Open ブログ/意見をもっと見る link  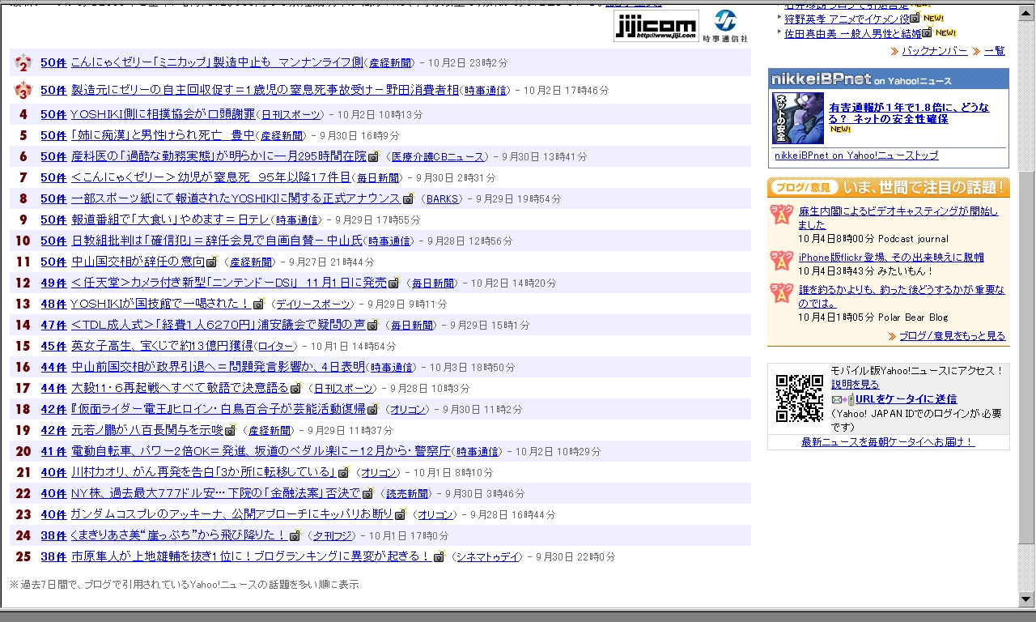click(953, 335)
